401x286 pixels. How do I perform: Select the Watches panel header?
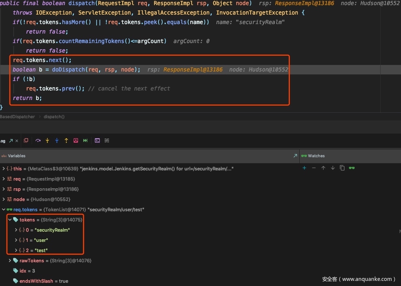click(316, 156)
